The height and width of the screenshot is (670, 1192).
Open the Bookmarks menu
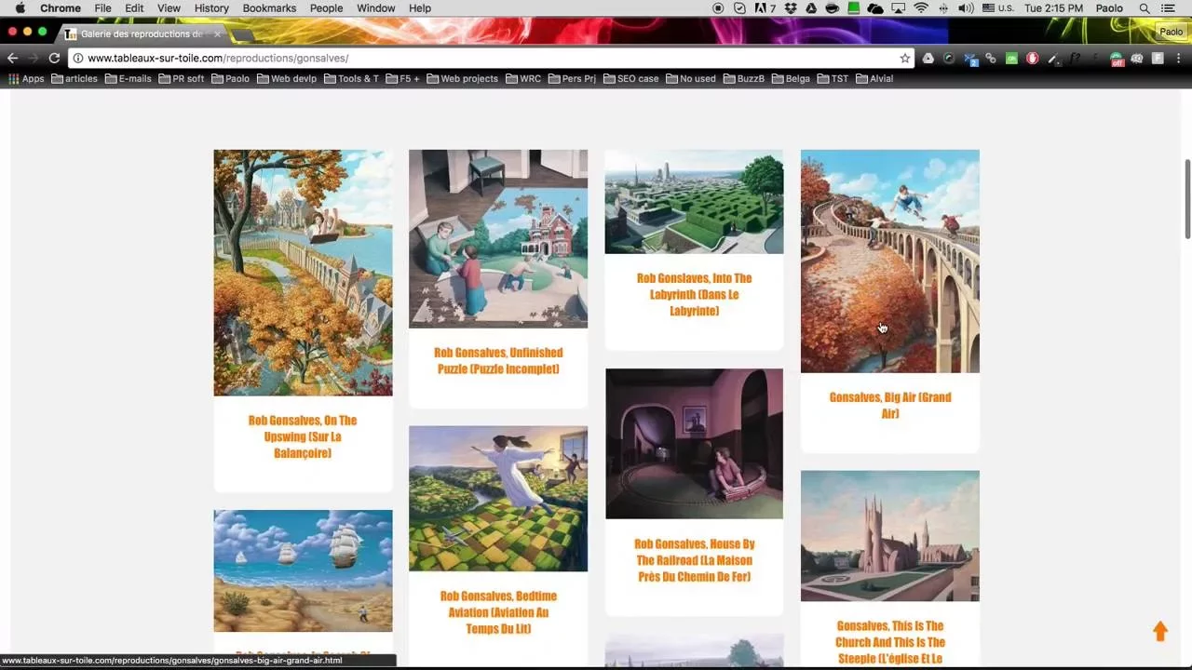pos(269,8)
